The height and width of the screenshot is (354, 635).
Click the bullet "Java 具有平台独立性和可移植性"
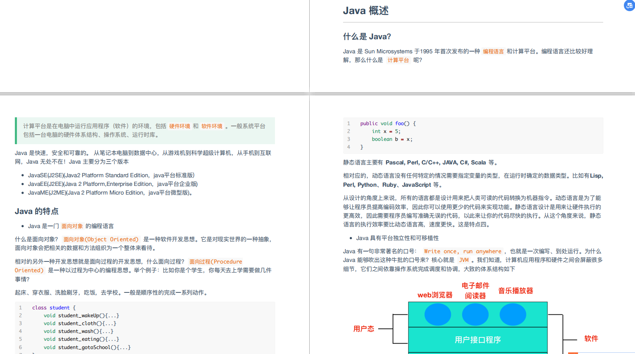point(397,238)
